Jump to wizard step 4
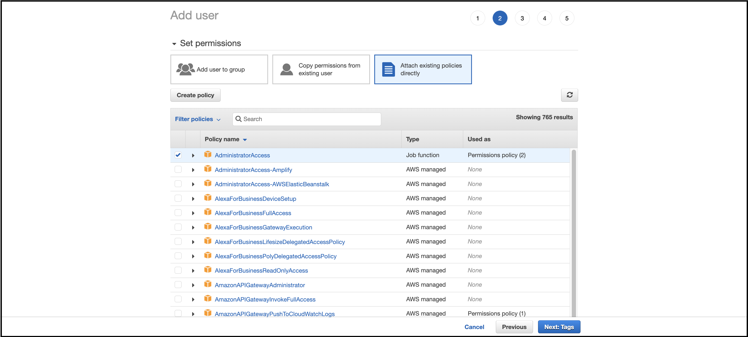Viewport: 748px width, 337px height. [x=544, y=18]
